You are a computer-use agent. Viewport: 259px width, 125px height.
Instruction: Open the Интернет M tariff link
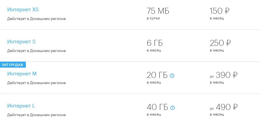22,74
